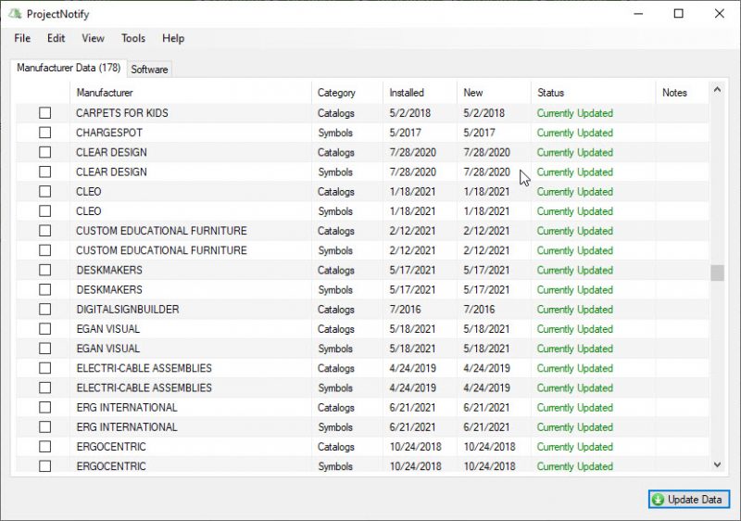Image resolution: width=741 pixels, height=521 pixels.
Task: Click the scroll down arrow in the list
Action: click(717, 464)
